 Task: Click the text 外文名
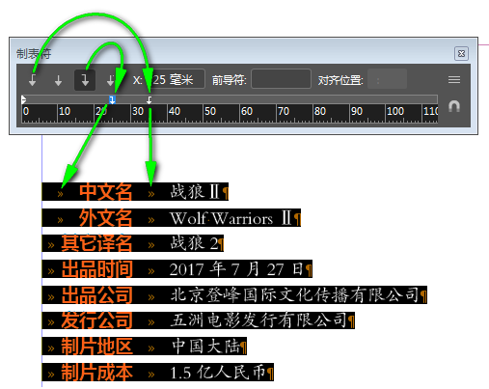[x=106, y=218]
